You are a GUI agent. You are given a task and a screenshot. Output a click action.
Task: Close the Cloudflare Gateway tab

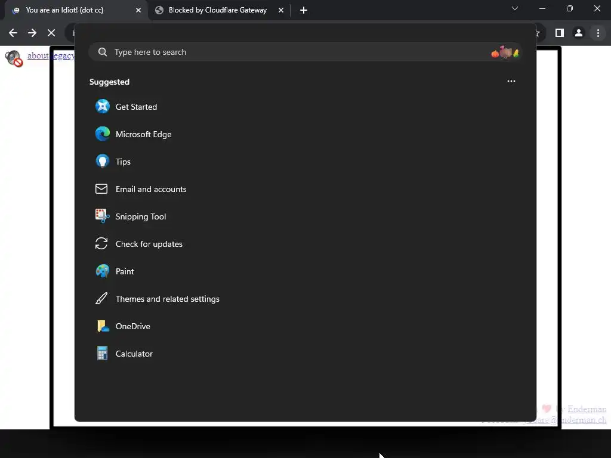pos(281,10)
